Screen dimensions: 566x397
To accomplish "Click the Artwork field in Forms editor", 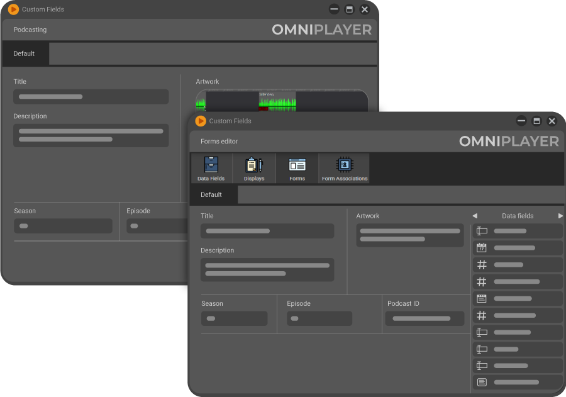I will (410, 235).
